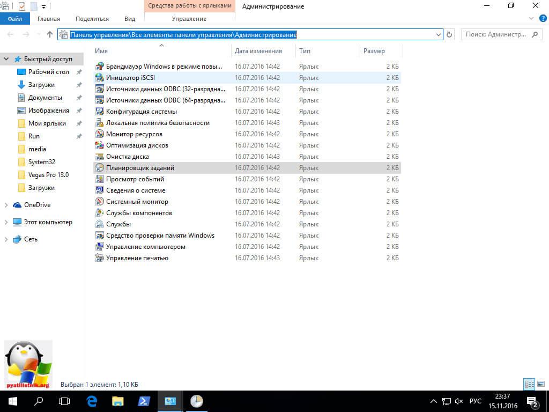Select the ODBC 64-разрядная data sources icon

point(100,100)
